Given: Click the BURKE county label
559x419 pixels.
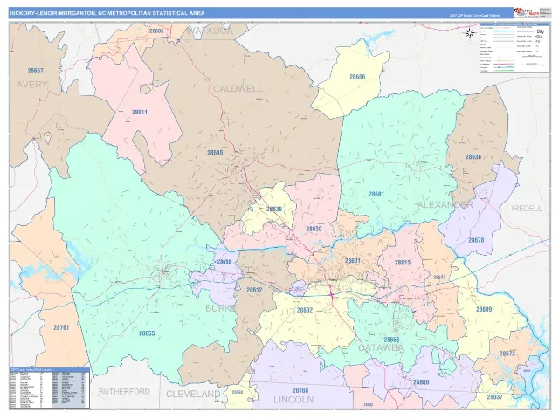Looking at the screenshot, I should 221,308.
